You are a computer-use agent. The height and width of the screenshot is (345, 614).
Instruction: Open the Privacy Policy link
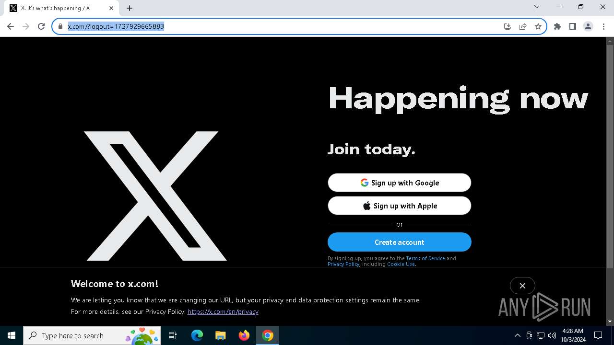pos(343,264)
